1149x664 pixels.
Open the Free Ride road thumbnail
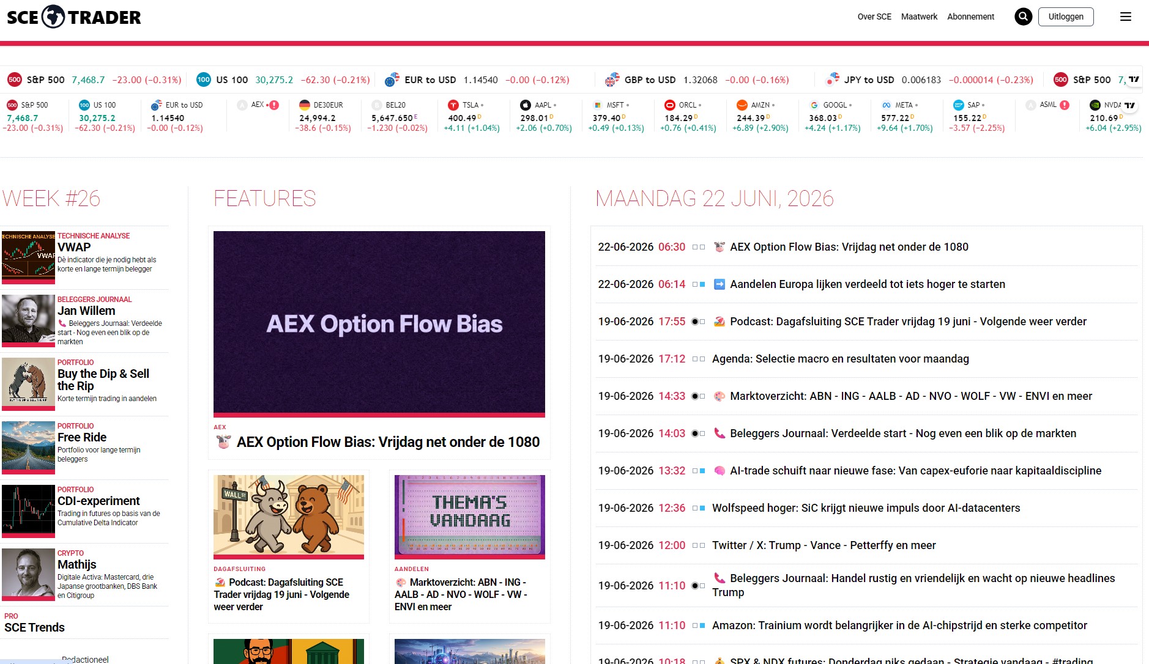tap(28, 448)
